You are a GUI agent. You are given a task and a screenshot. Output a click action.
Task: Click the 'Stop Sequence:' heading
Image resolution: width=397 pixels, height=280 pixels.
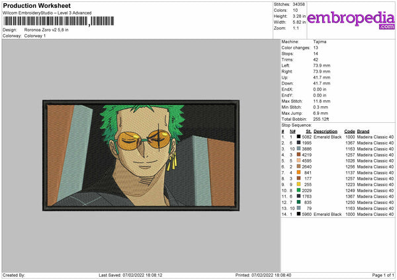pyautogui.click(x=296, y=125)
